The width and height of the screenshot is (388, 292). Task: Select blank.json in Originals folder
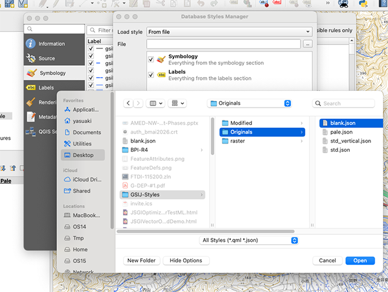[352, 123]
